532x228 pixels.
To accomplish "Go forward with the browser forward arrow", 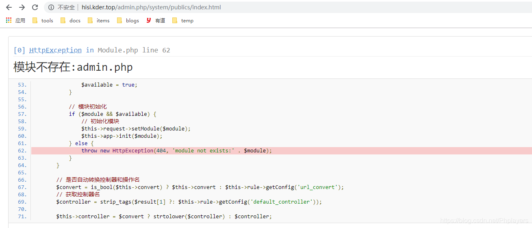I will 22,7.
